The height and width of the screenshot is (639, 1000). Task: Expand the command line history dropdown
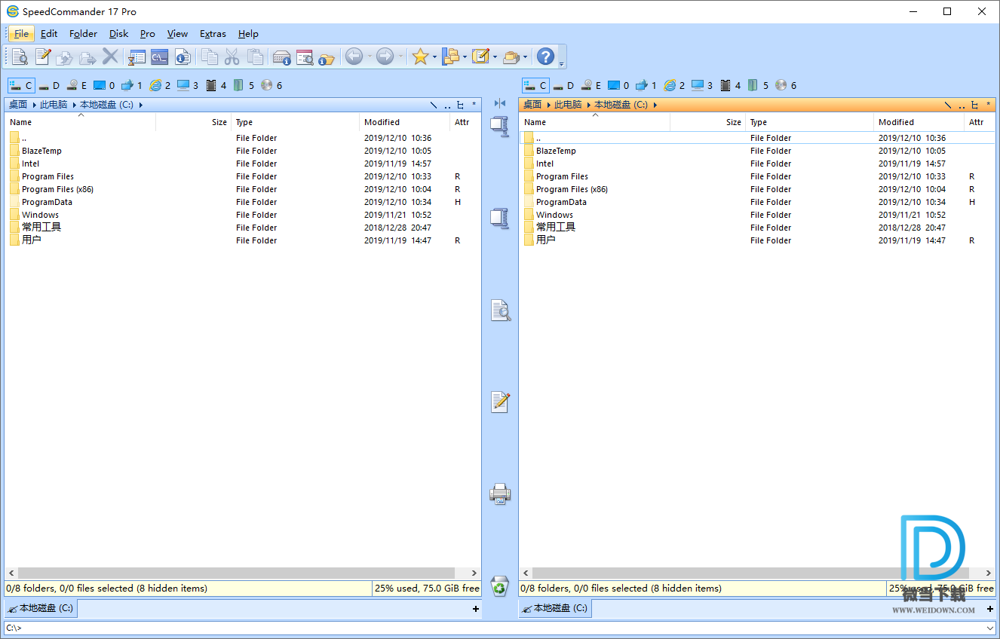989,628
